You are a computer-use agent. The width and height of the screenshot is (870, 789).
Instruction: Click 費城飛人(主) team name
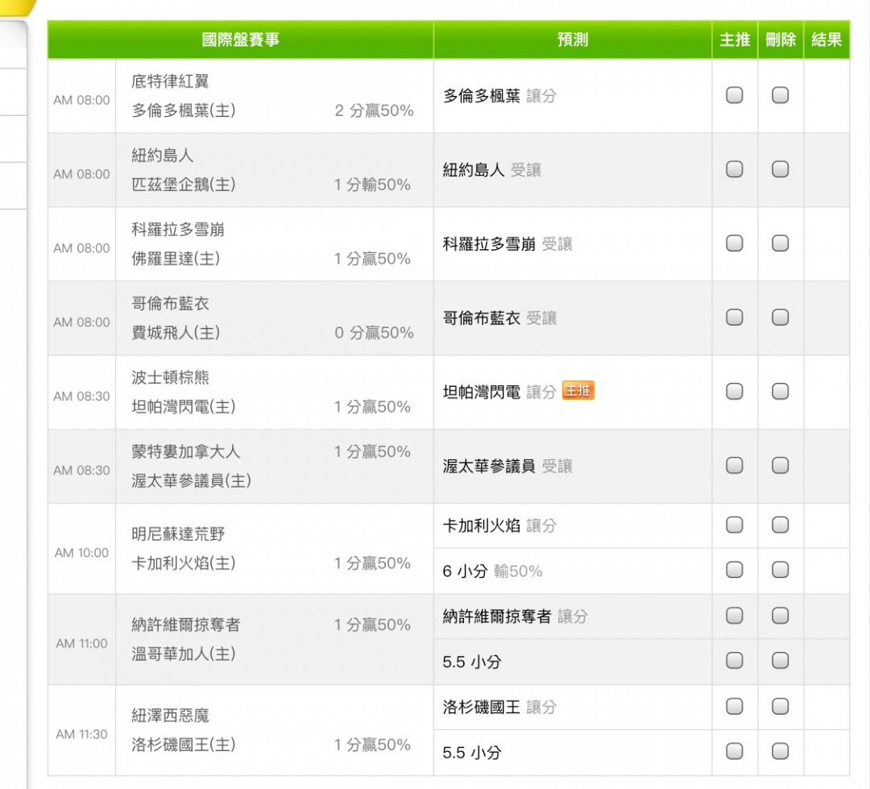point(176,333)
